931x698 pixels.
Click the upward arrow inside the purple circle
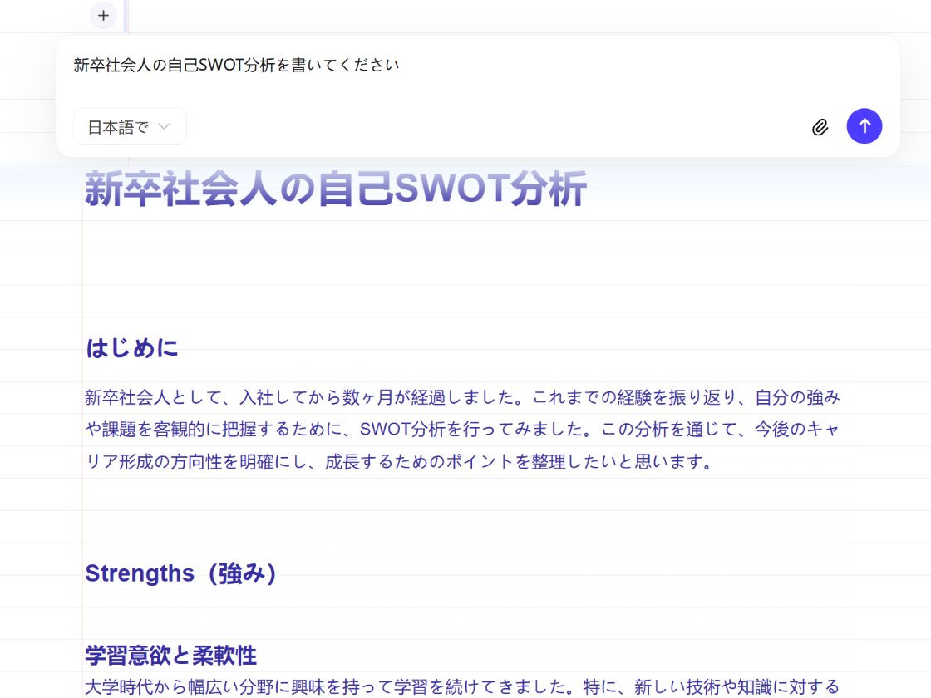[864, 125]
